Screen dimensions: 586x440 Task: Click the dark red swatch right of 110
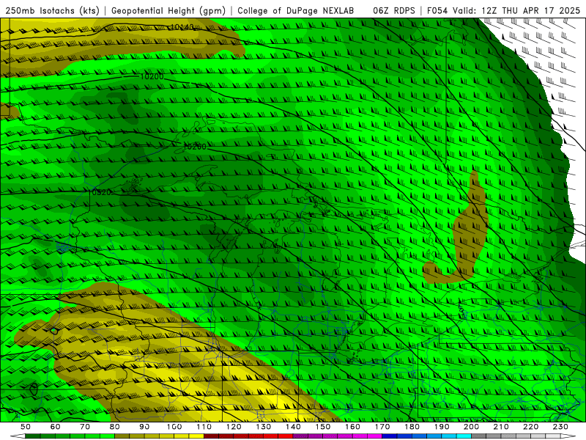[x=212, y=436]
